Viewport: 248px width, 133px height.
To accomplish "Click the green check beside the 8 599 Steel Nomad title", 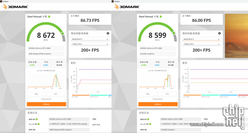I will [161, 17].
